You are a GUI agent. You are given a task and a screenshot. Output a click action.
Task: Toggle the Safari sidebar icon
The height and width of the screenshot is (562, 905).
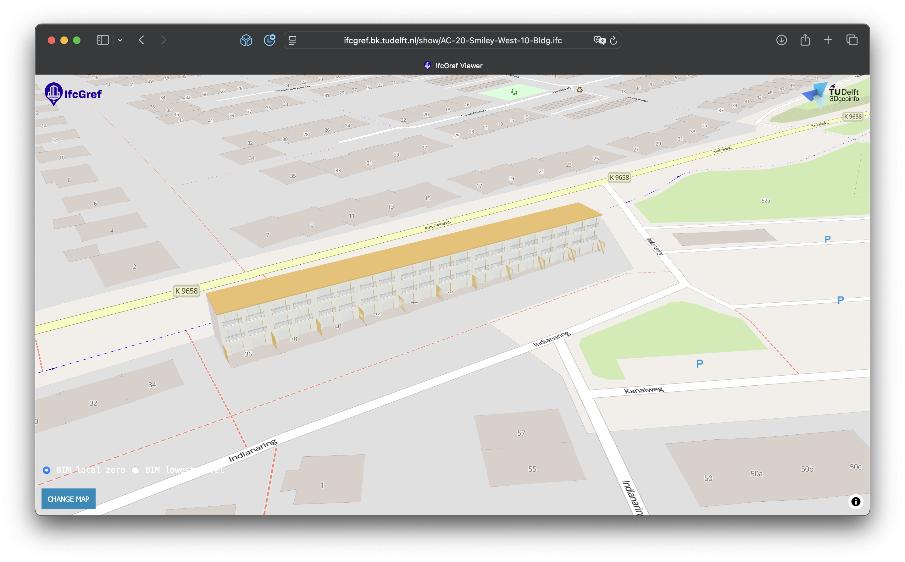pyautogui.click(x=103, y=40)
